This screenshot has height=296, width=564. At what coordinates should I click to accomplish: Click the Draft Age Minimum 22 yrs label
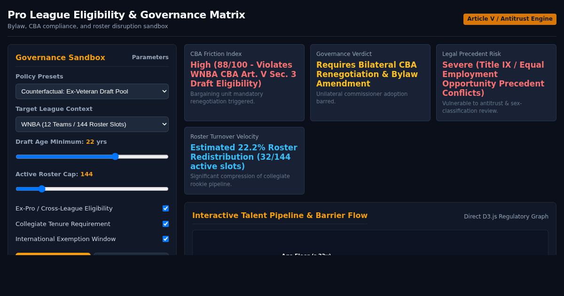click(x=61, y=141)
